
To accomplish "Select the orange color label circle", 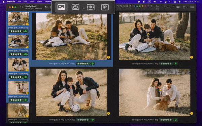I will [x=145, y=6].
